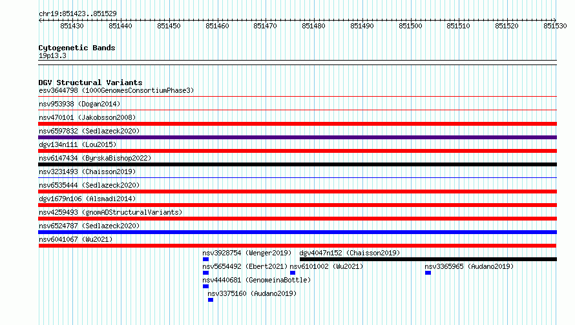Viewport: 575px width, 325px height.
Task: Select the black bar under dgv4047n152
Action: [428, 259]
